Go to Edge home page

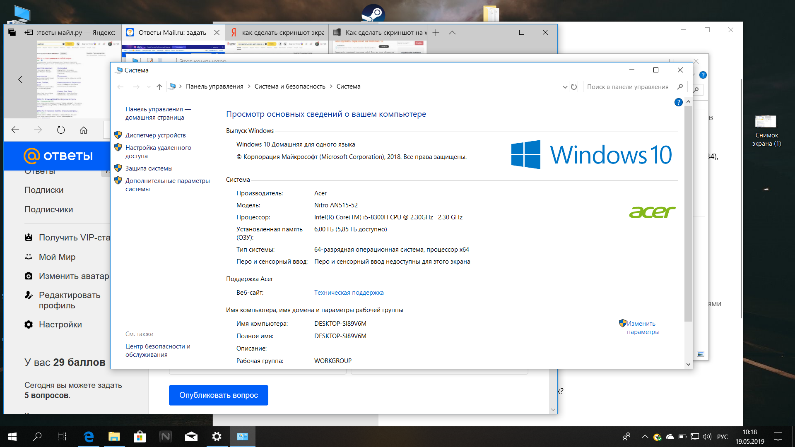coord(84,130)
